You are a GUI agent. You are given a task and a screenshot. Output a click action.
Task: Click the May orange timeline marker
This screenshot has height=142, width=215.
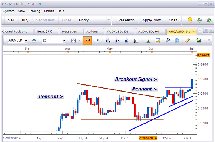[110, 53]
